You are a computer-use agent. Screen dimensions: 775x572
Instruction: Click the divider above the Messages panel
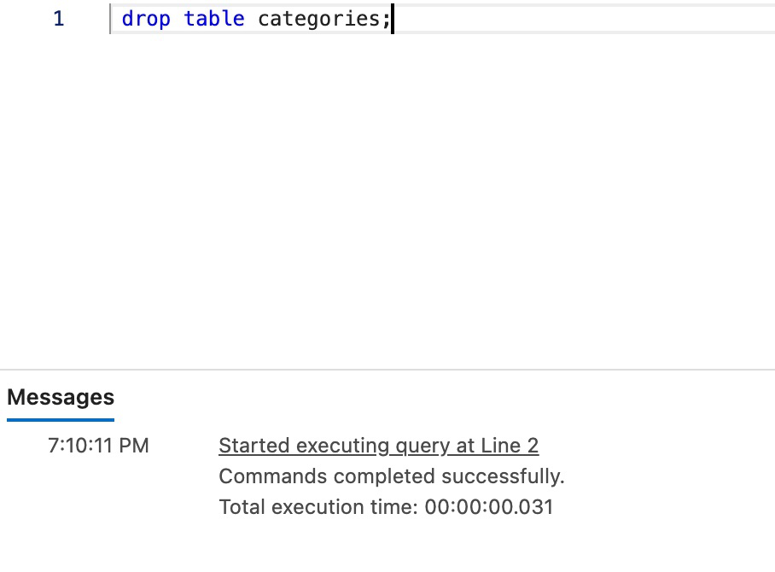(x=387, y=370)
